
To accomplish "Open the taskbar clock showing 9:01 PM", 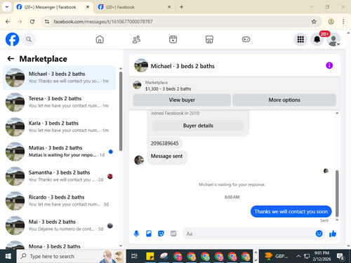I will pos(322,256).
